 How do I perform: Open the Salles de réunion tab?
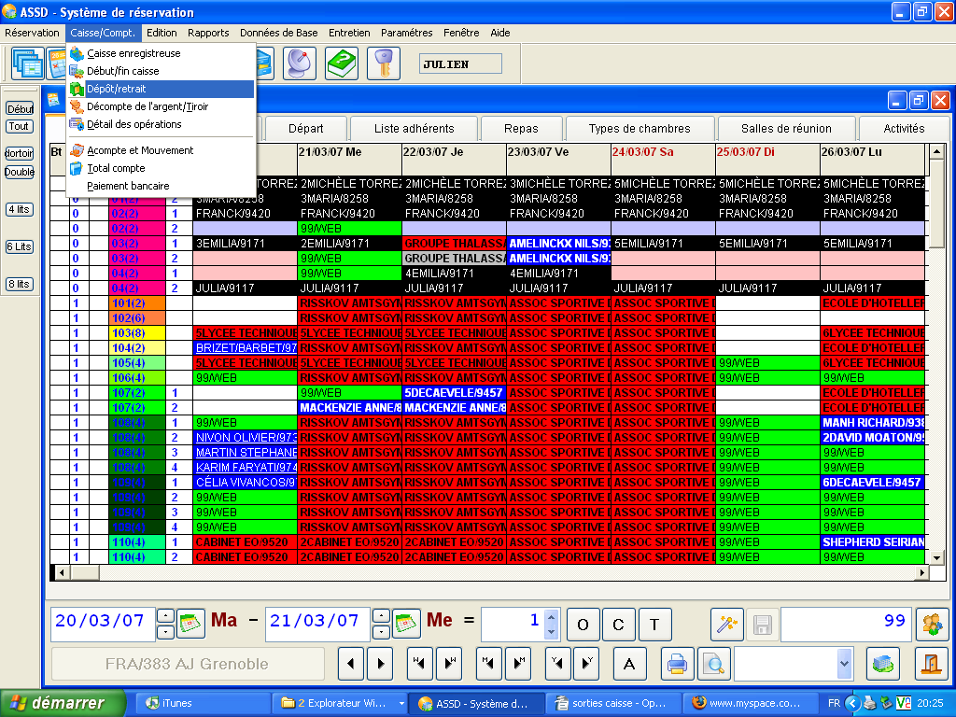pyautogui.click(x=786, y=129)
